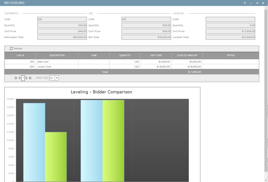Sort by the Description column header
Viewport: 268px width, 182px height.
(x=57, y=55)
